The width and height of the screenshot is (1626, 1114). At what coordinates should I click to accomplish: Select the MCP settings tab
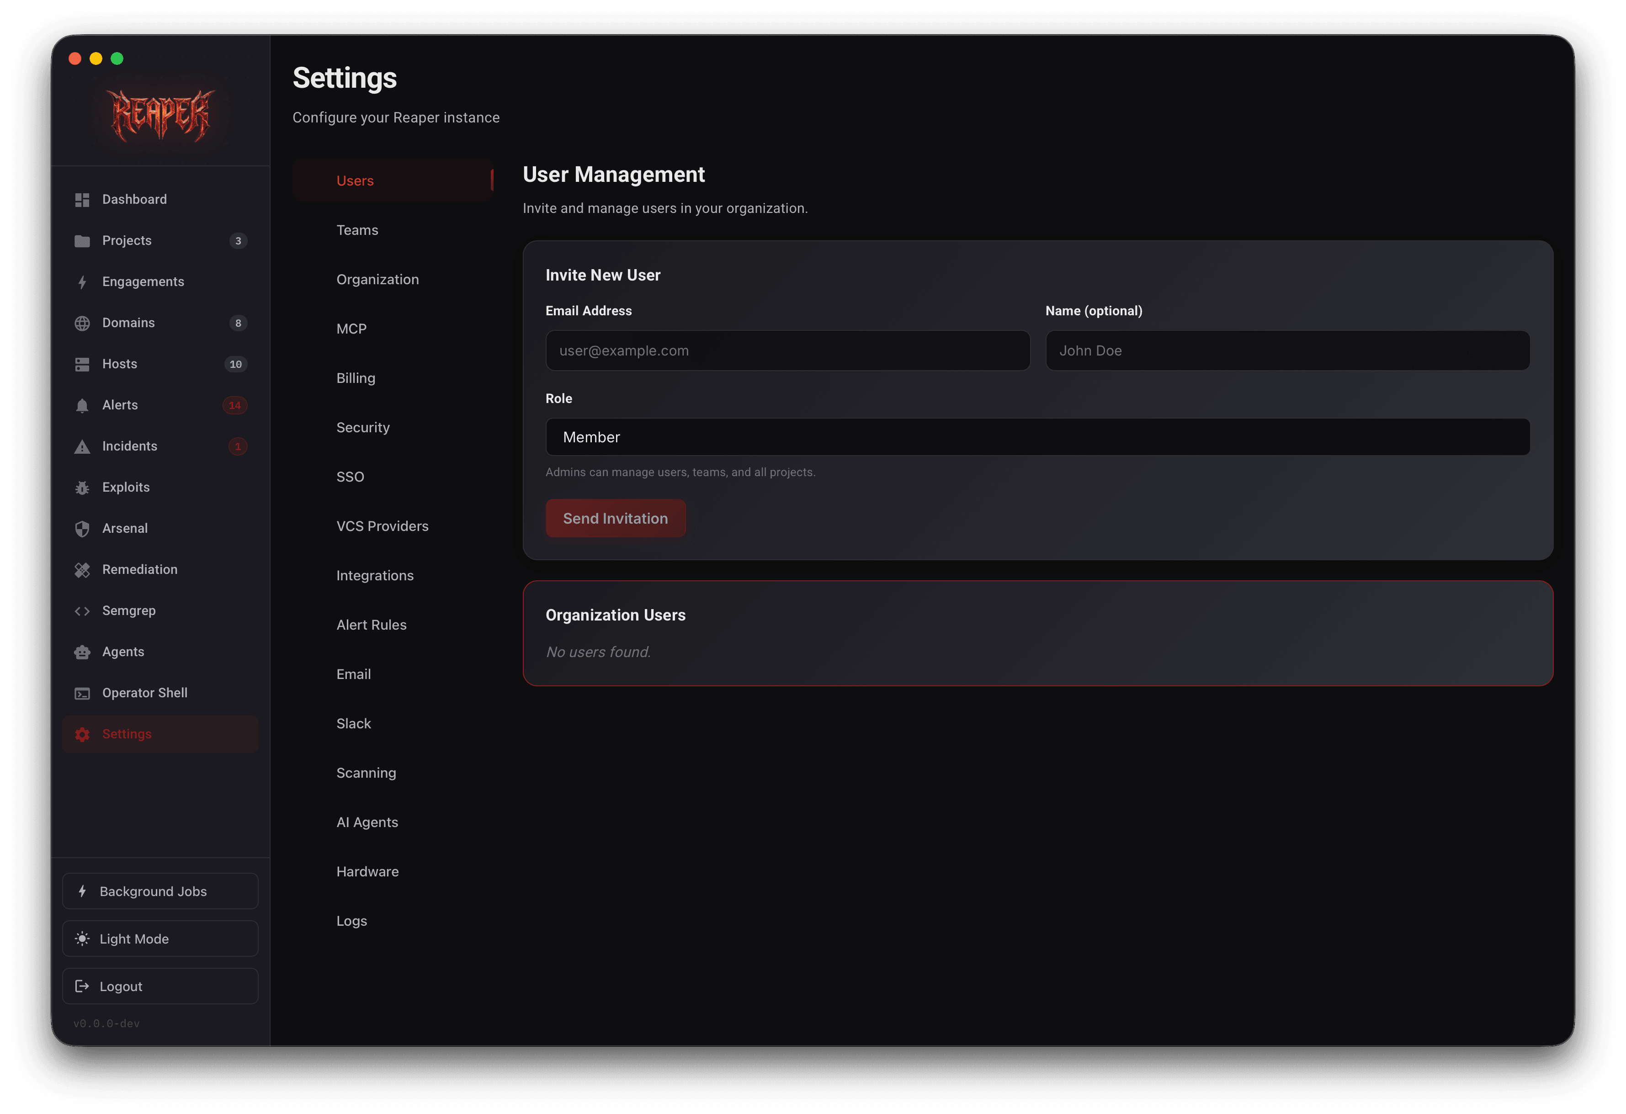393,329
